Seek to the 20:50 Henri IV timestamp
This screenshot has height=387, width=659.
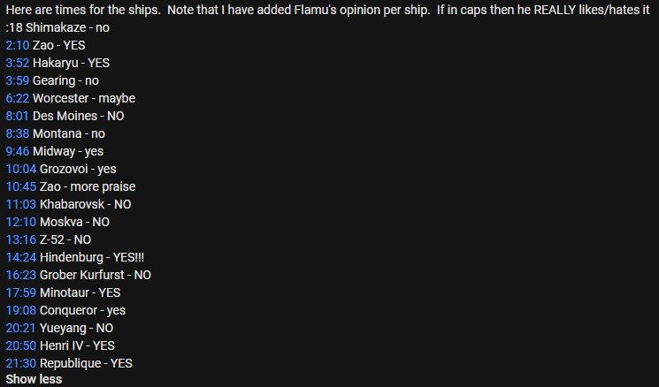pyautogui.click(x=20, y=345)
